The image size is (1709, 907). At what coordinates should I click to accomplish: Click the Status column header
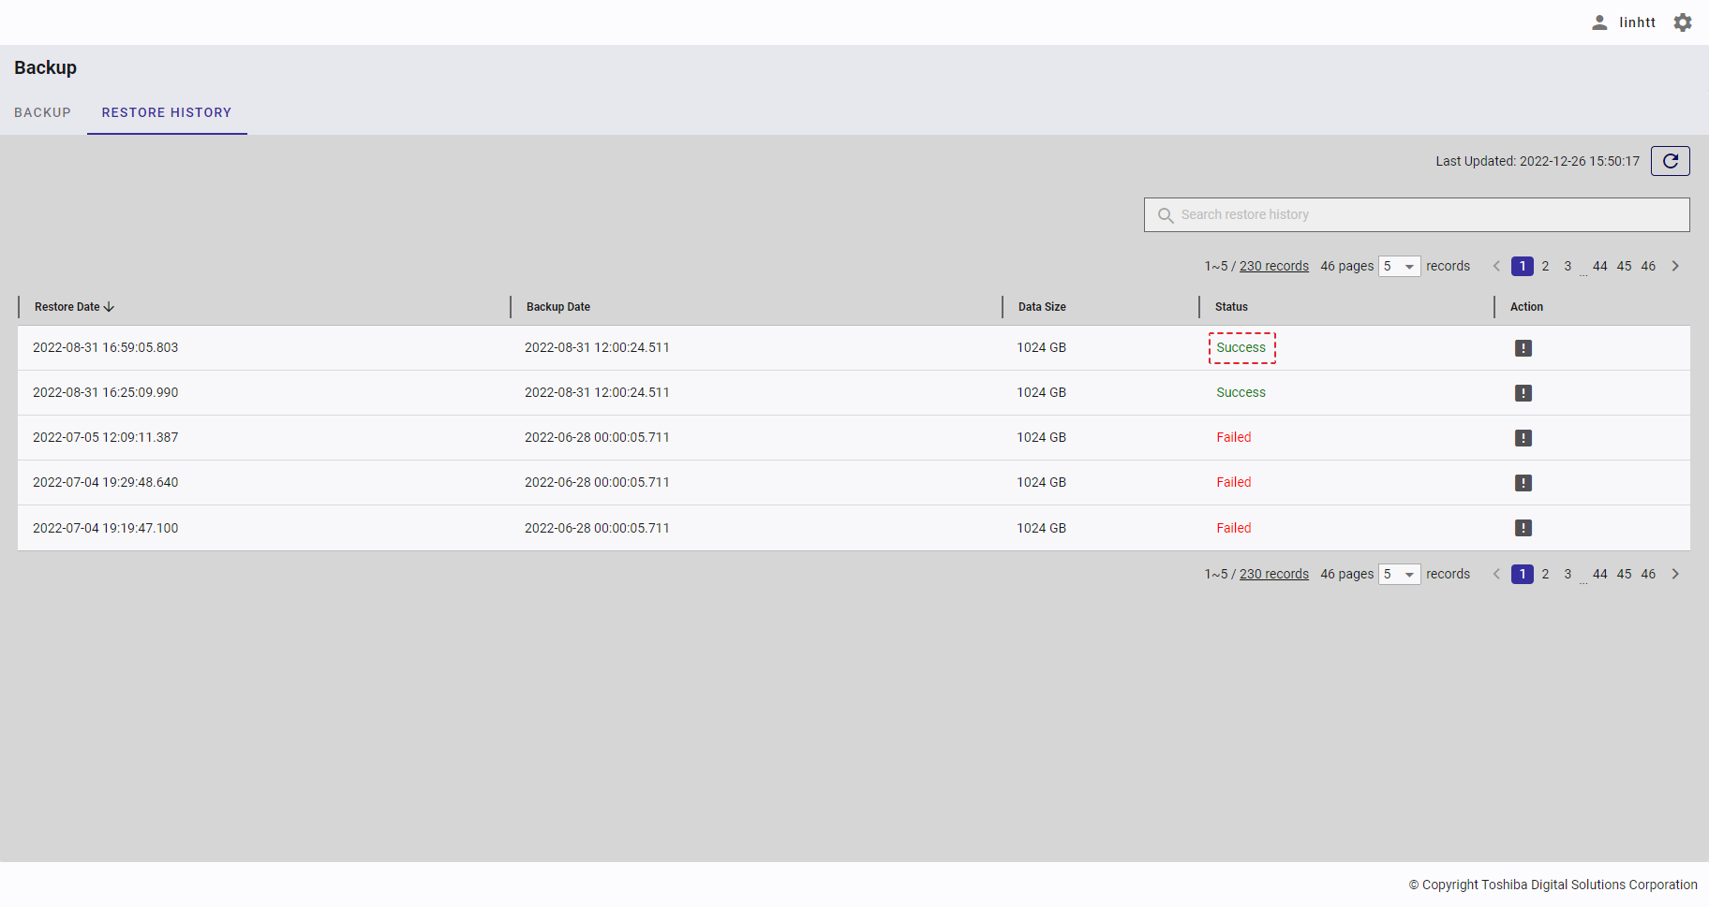coord(1231,307)
